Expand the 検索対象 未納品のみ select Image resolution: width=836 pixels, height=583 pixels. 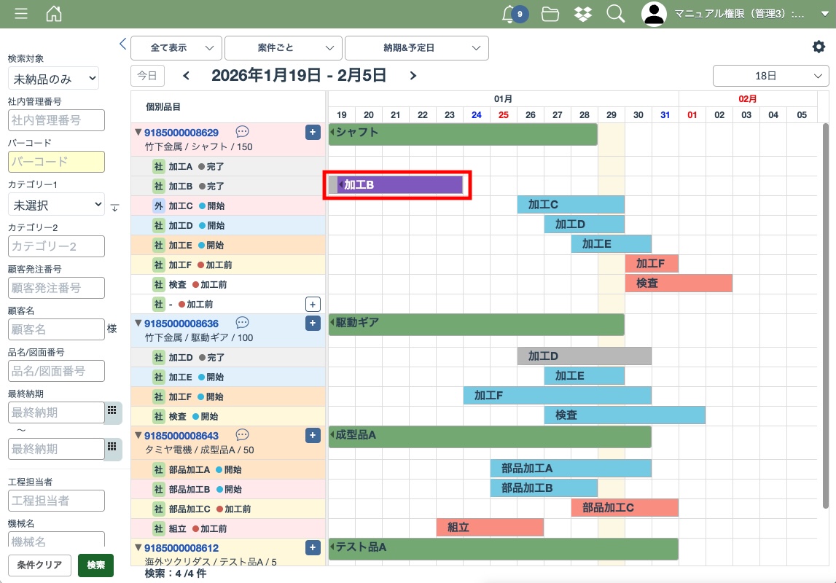pos(54,78)
